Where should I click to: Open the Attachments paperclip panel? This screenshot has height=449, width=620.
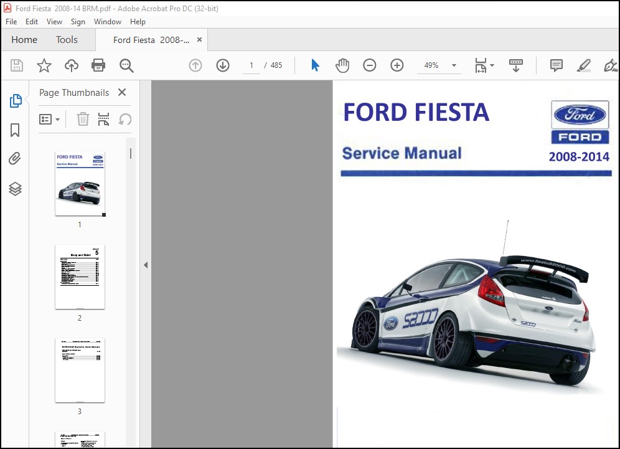tap(15, 159)
